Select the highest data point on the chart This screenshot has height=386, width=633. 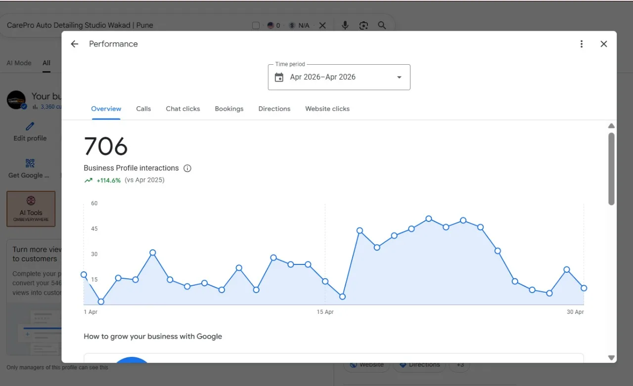(x=429, y=218)
